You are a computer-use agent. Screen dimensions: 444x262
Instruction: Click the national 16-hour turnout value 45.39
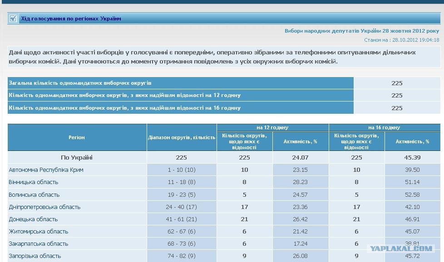412,157
